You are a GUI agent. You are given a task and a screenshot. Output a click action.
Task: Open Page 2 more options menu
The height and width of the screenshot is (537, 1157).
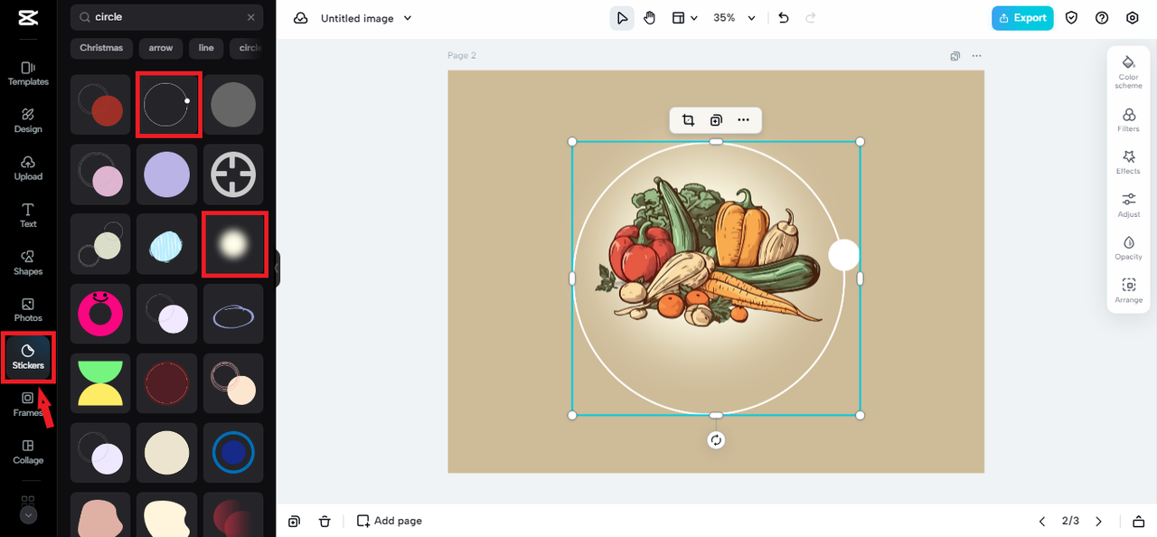tap(976, 56)
